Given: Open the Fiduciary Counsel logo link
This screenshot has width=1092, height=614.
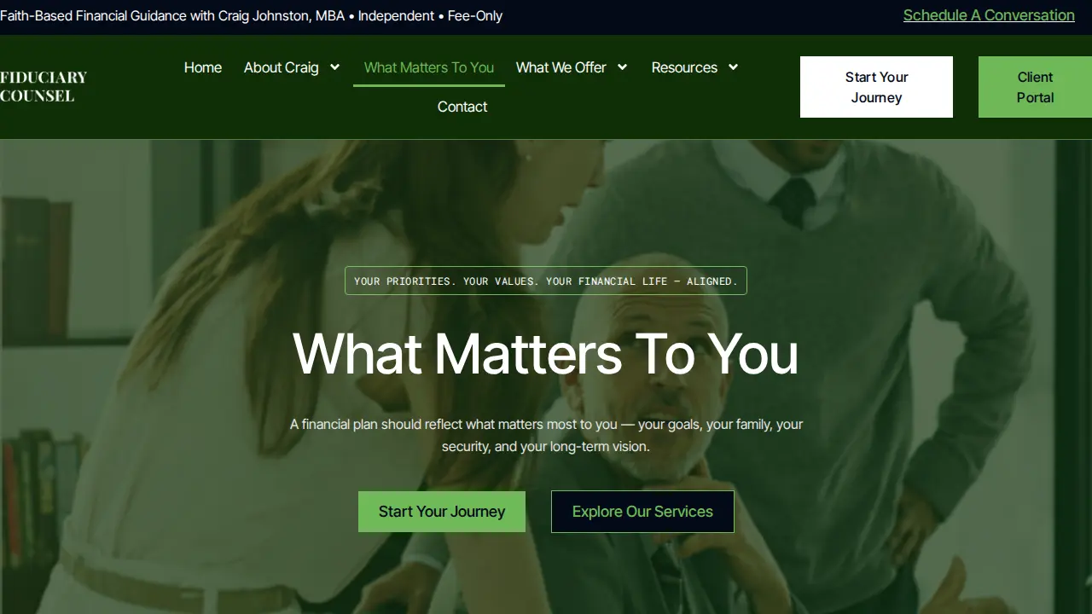Looking at the screenshot, I should (44, 86).
